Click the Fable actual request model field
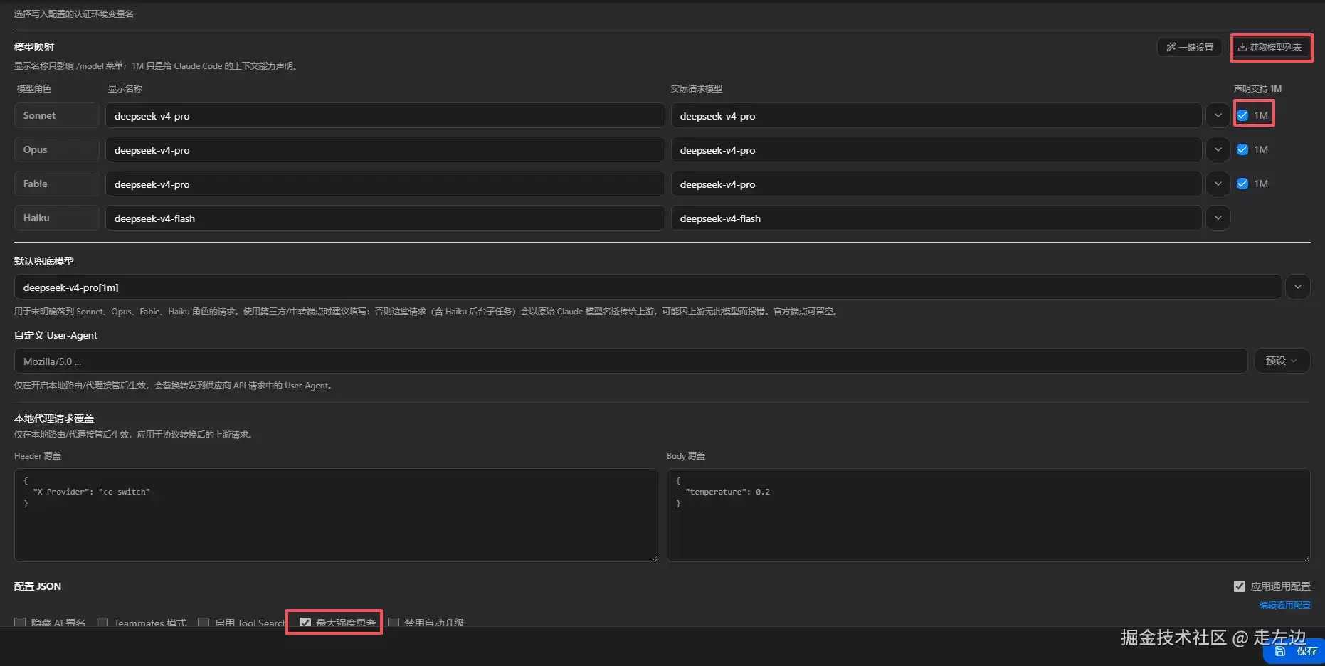 coord(936,184)
